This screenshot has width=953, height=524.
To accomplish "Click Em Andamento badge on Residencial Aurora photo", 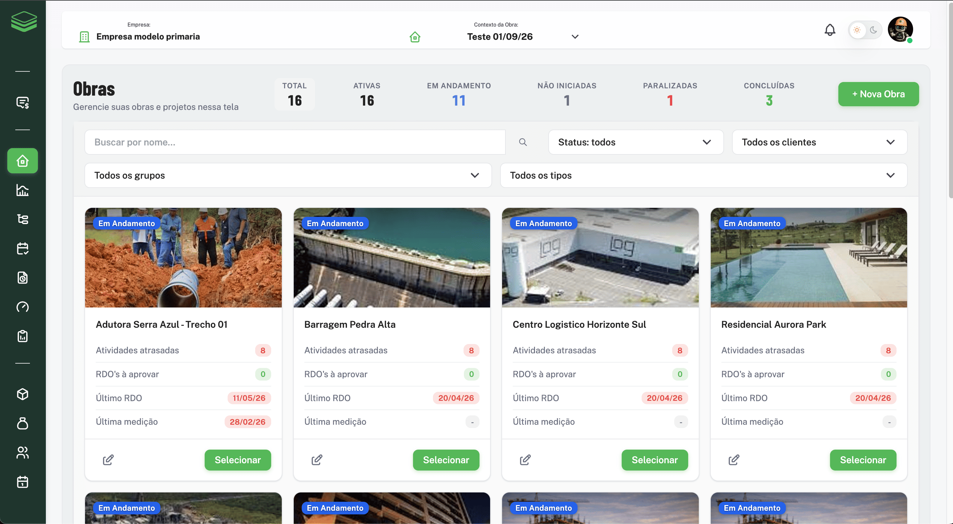I will click(x=752, y=223).
